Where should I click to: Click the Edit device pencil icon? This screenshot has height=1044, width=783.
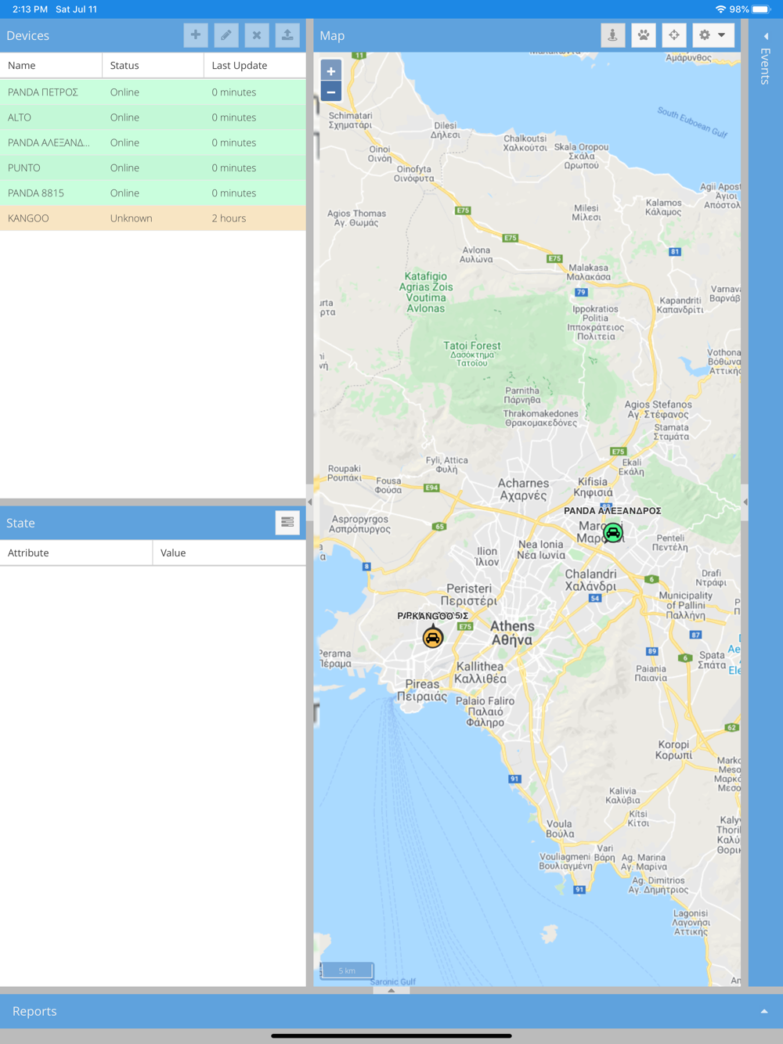[x=226, y=35]
